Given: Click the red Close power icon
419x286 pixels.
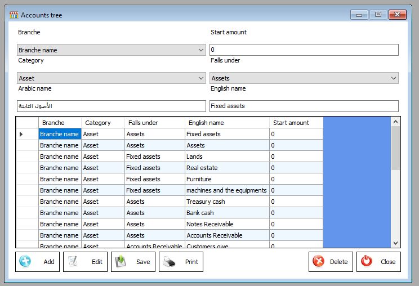Looking at the screenshot, I should (367, 261).
